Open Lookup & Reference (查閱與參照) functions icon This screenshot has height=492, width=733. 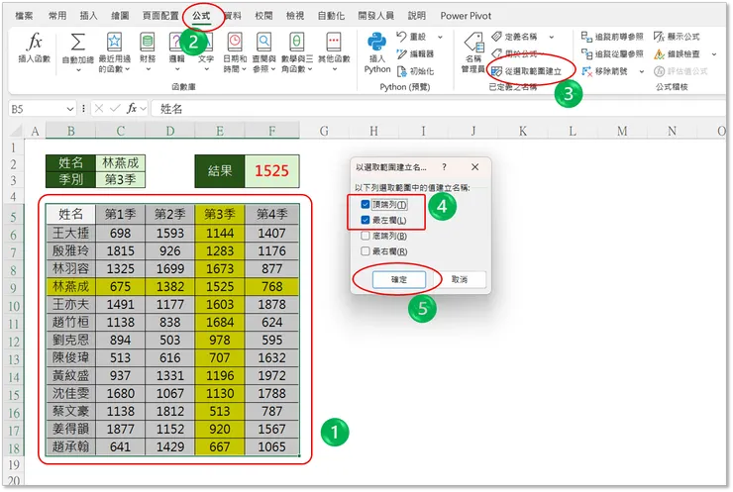point(264,42)
